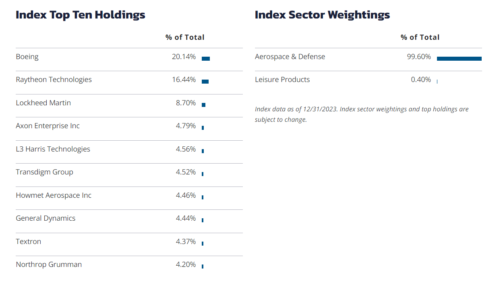The width and height of the screenshot is (501, 285).
Task: Select the Raytheon Technologies row label
Action: [x=54, y=80]
